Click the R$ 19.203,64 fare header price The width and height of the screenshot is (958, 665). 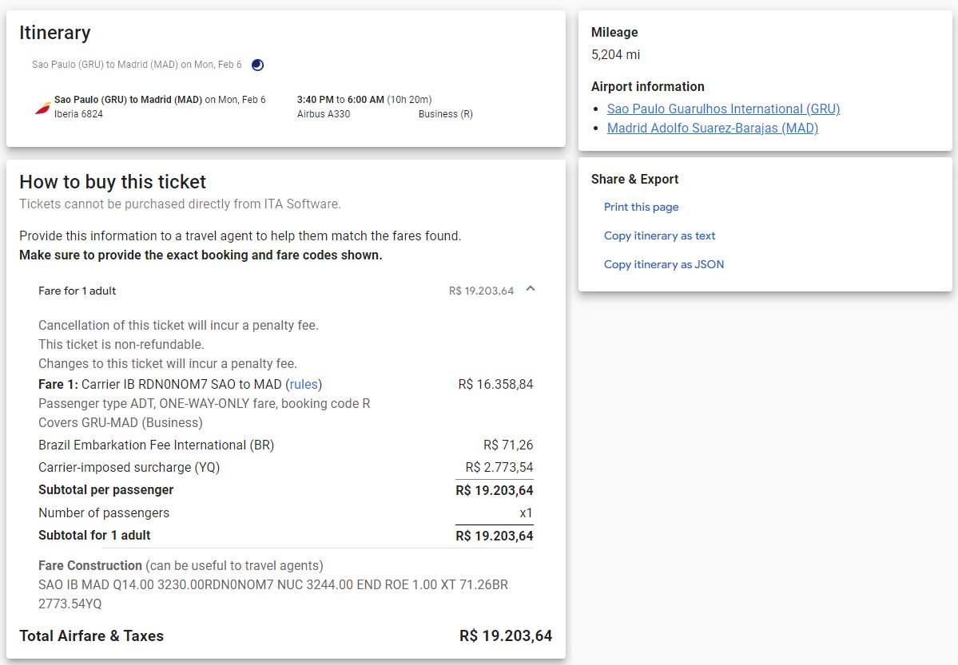click(x=481, y=291)
